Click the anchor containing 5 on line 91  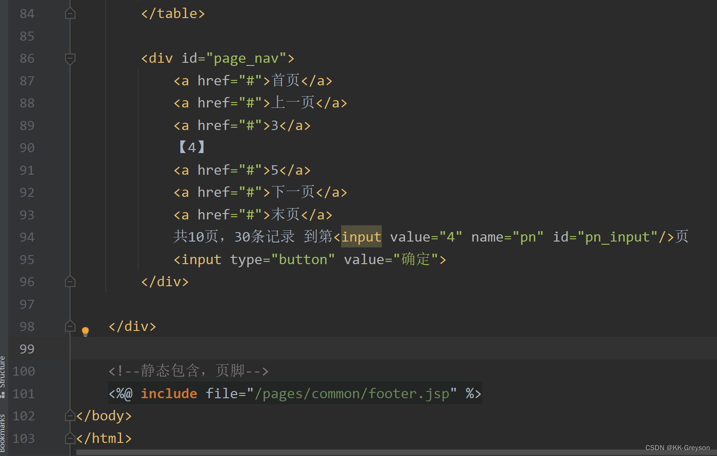[x=242, y=170]
